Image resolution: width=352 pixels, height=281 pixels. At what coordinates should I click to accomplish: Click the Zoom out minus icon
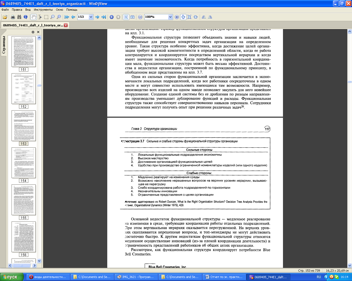(140, 17)
